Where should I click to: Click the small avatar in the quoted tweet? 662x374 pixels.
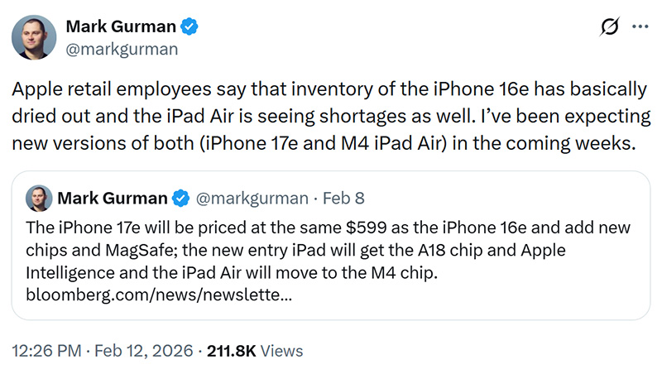point(39,199)
